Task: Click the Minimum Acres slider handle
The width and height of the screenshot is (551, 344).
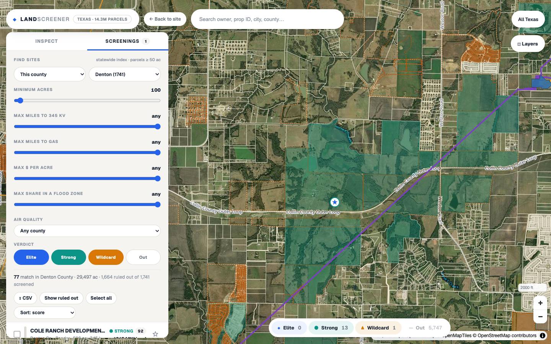Action: click(x=20, y=101)
